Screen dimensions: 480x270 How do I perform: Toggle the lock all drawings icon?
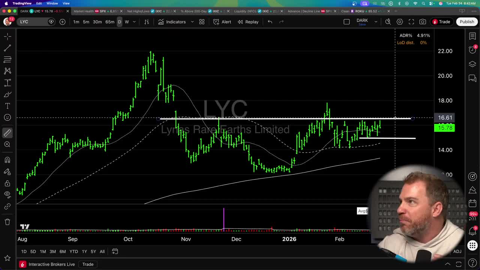tap(7, 183)
